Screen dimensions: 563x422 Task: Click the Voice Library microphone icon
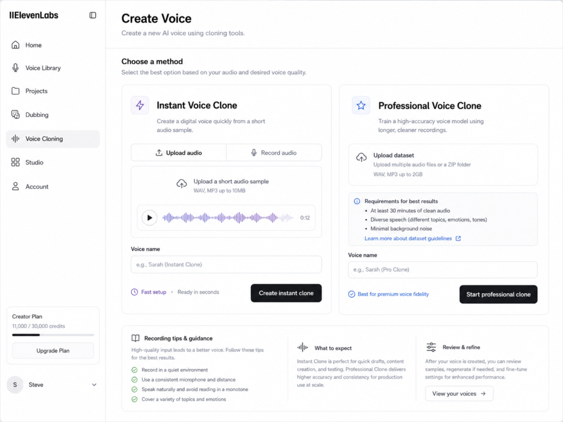coord(15,68)
